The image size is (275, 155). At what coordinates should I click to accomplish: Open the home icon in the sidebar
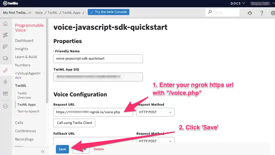(5, 24)
